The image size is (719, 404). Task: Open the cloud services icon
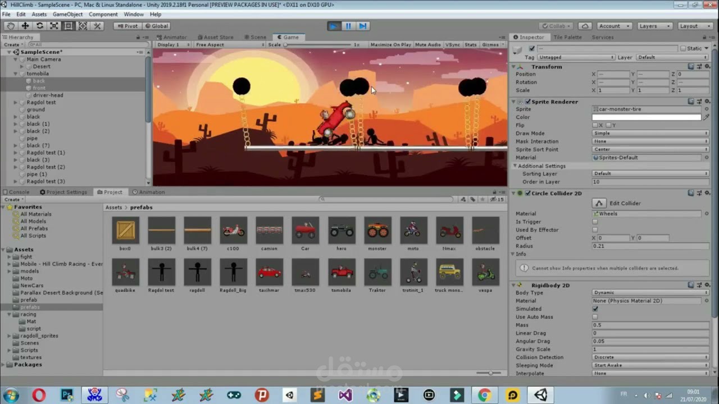point(585,26)
